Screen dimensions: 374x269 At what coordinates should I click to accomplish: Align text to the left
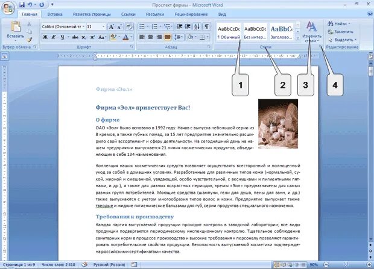142,37
